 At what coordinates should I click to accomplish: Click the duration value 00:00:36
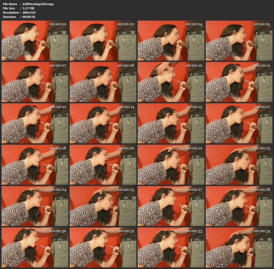point(29,17)
